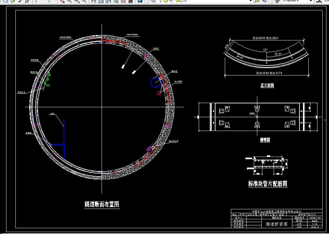Toggle layer 0 lock icon

click(177, 1)
